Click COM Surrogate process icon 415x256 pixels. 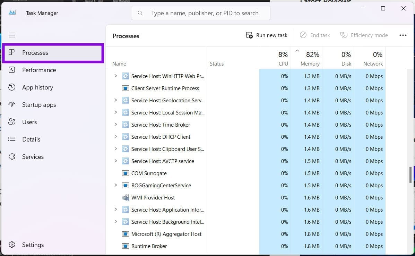click(x=126, y=173)
